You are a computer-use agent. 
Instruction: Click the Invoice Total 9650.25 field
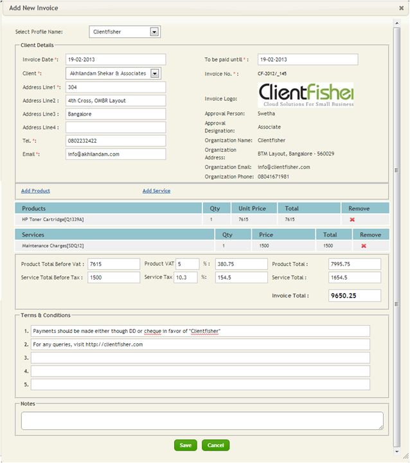355,296
